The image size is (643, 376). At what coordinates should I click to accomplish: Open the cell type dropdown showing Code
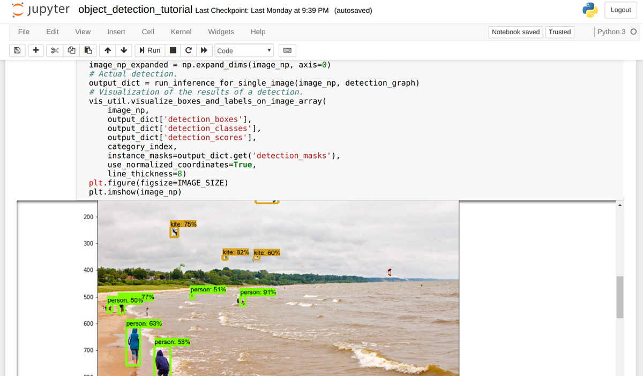click(x=244, y=50)
